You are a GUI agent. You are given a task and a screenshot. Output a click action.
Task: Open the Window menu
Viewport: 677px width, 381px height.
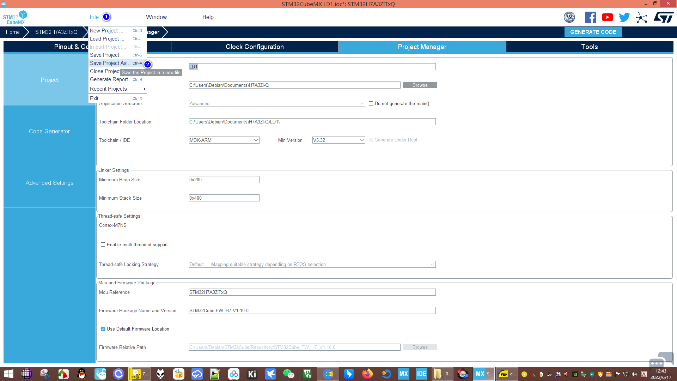[156, 17]
